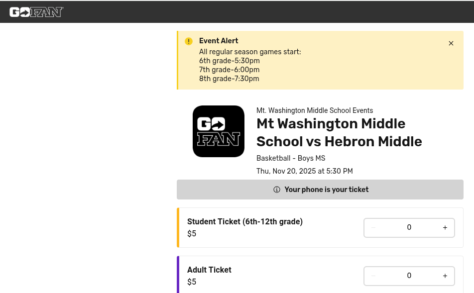
Task: Click the Basketball - Boys MS text
Action: pyautogui.click(x=291, y=158)
